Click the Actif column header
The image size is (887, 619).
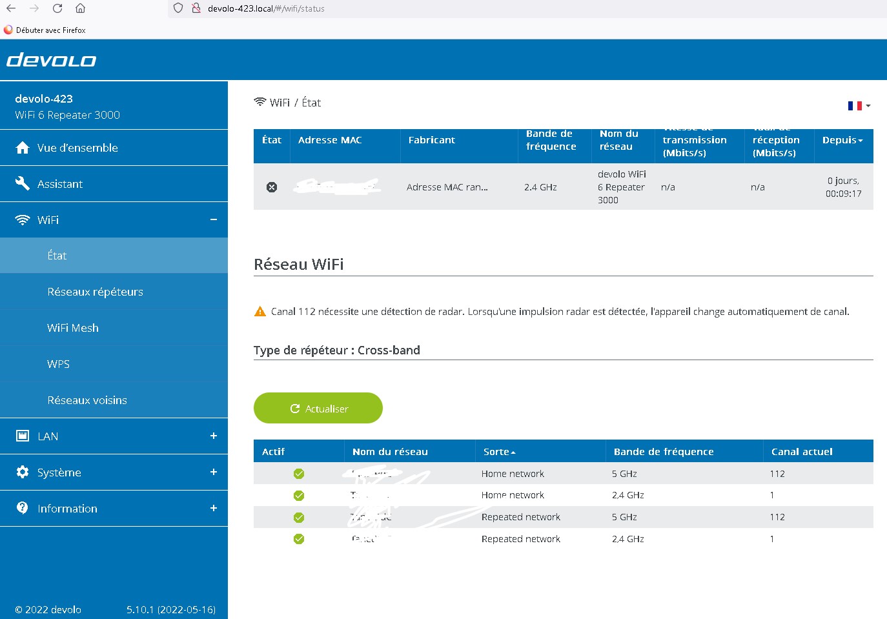click(x=273, y=452)
